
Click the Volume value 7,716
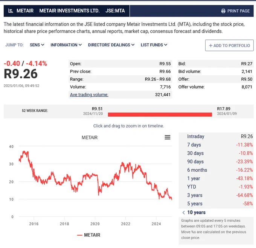165,87
